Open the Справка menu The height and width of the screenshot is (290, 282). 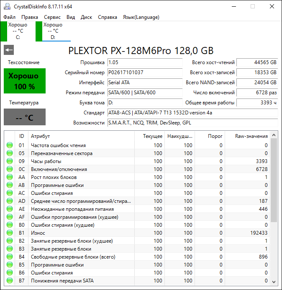point(108,17)
